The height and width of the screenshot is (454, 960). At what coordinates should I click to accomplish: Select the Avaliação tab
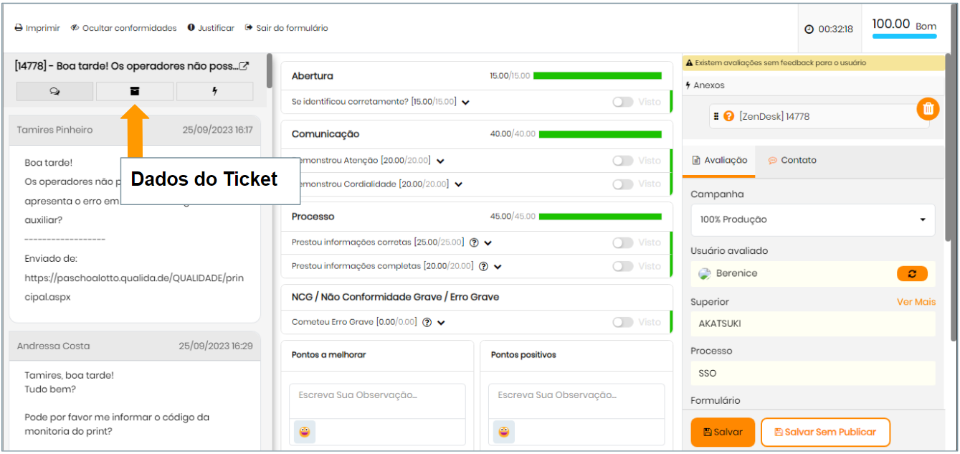[x=719, y=161]
